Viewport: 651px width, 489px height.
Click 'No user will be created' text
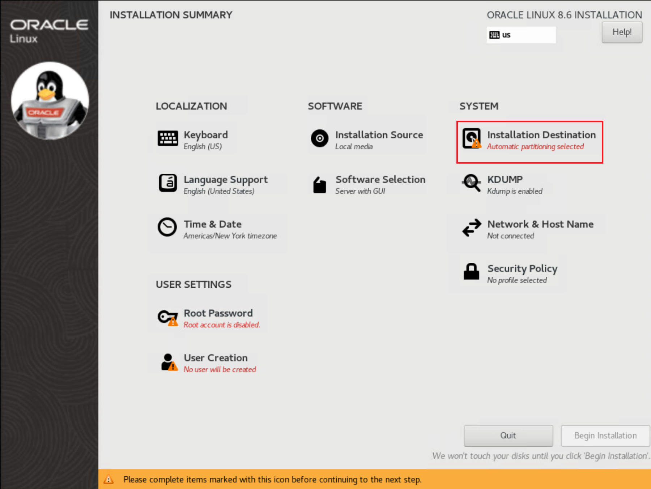220,369
